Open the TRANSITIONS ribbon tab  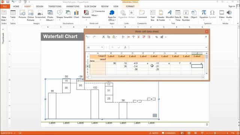tap(55, 6)
